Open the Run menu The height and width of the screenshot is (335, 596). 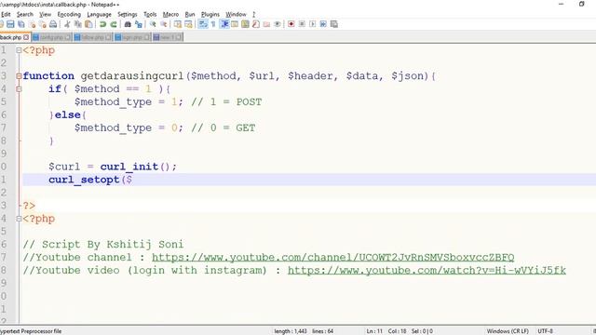(190, 15)
